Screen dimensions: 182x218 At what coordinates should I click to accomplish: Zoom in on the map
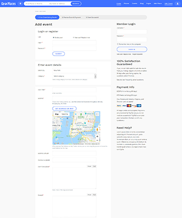point(97,136)
